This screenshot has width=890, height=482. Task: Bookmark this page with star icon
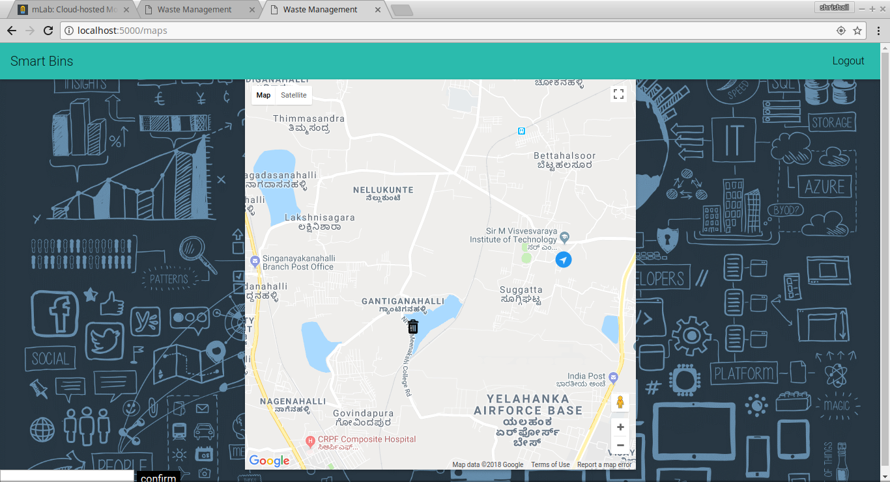[857, 31]
